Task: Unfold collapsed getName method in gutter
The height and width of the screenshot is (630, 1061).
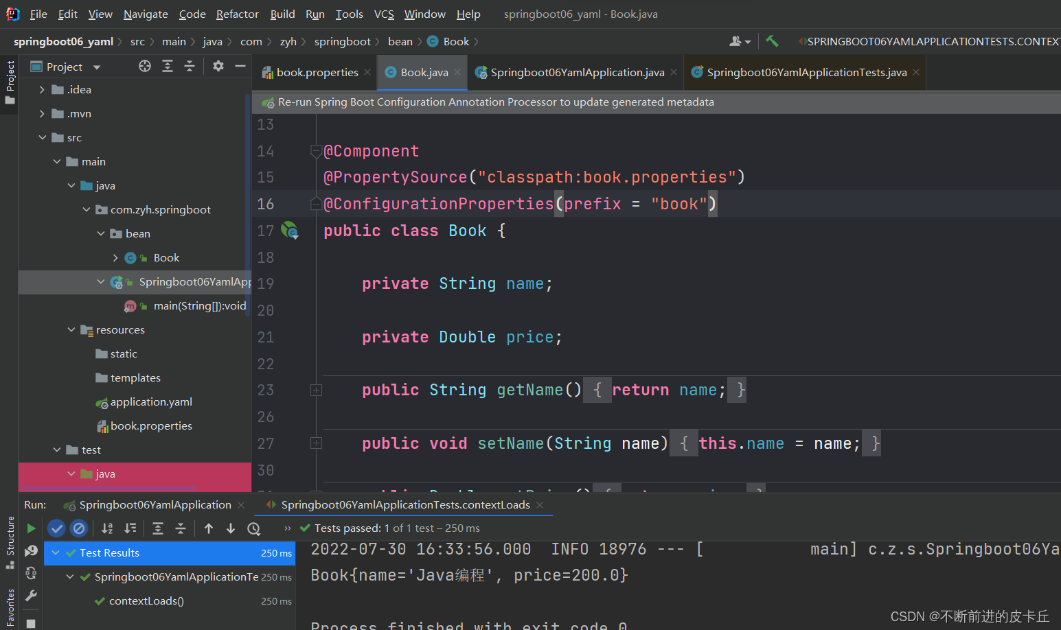Action: click(x=316, y=390)
